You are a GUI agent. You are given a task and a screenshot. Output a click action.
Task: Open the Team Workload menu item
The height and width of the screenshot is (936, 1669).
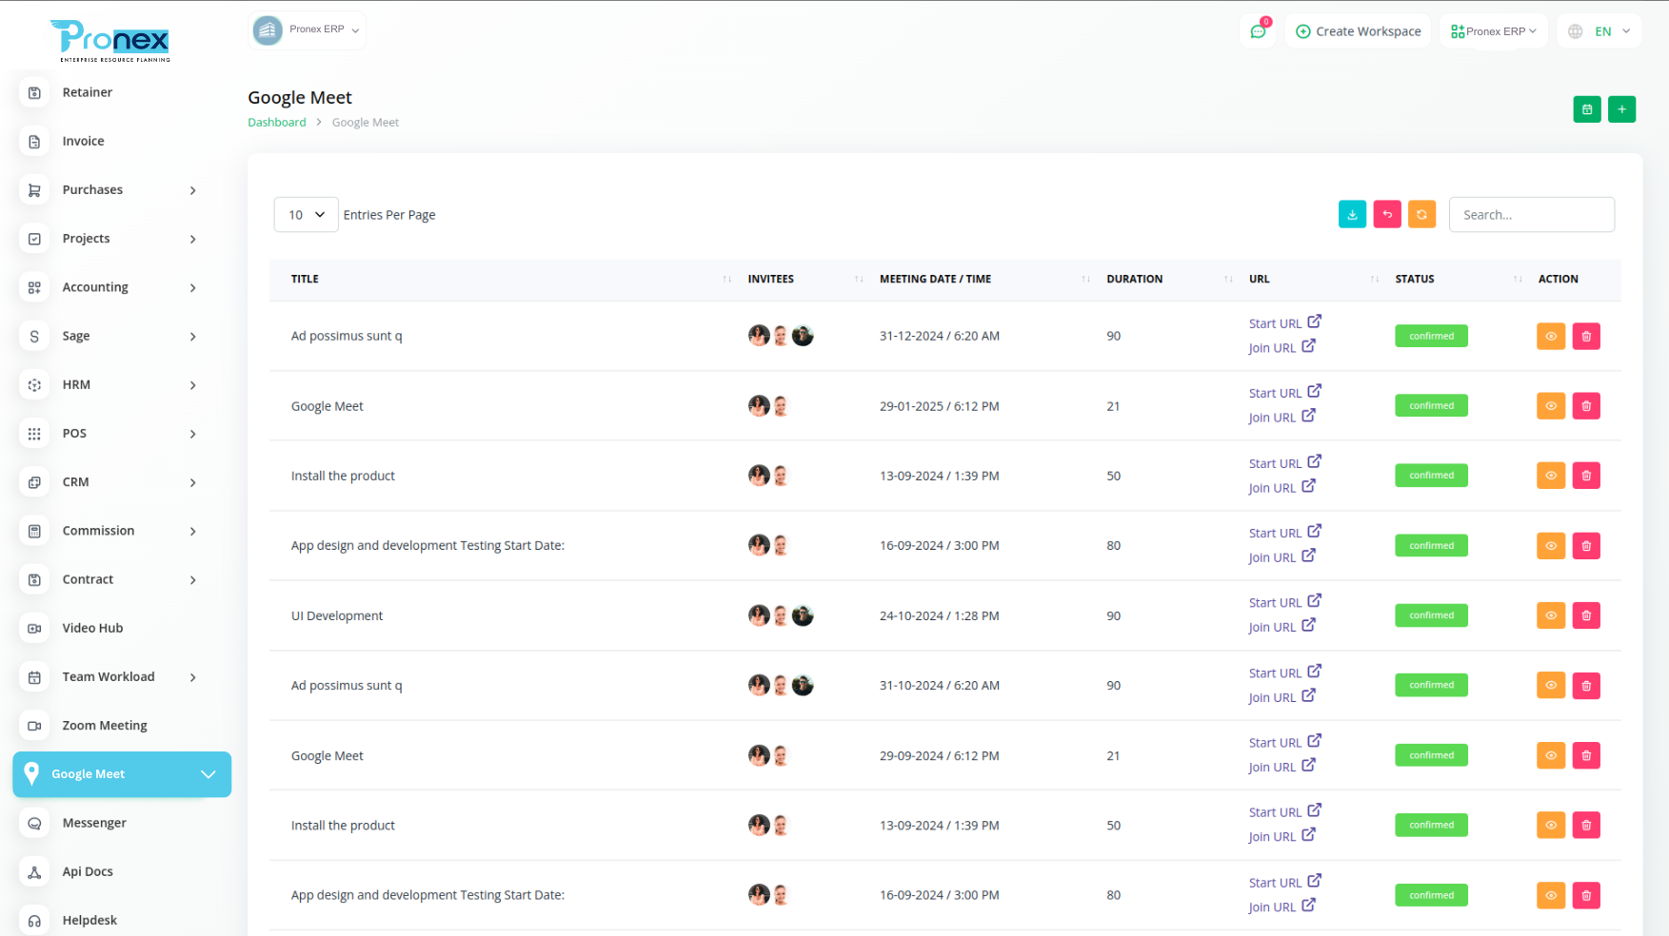tap(111, 677)
